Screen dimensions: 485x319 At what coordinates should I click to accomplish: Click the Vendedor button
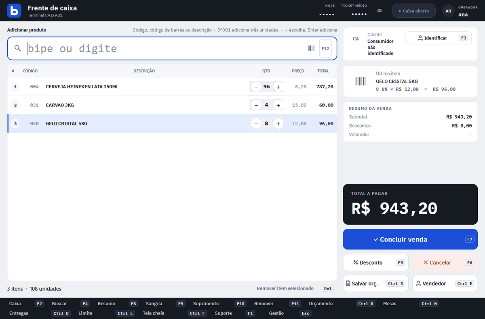tap(445, 284)
